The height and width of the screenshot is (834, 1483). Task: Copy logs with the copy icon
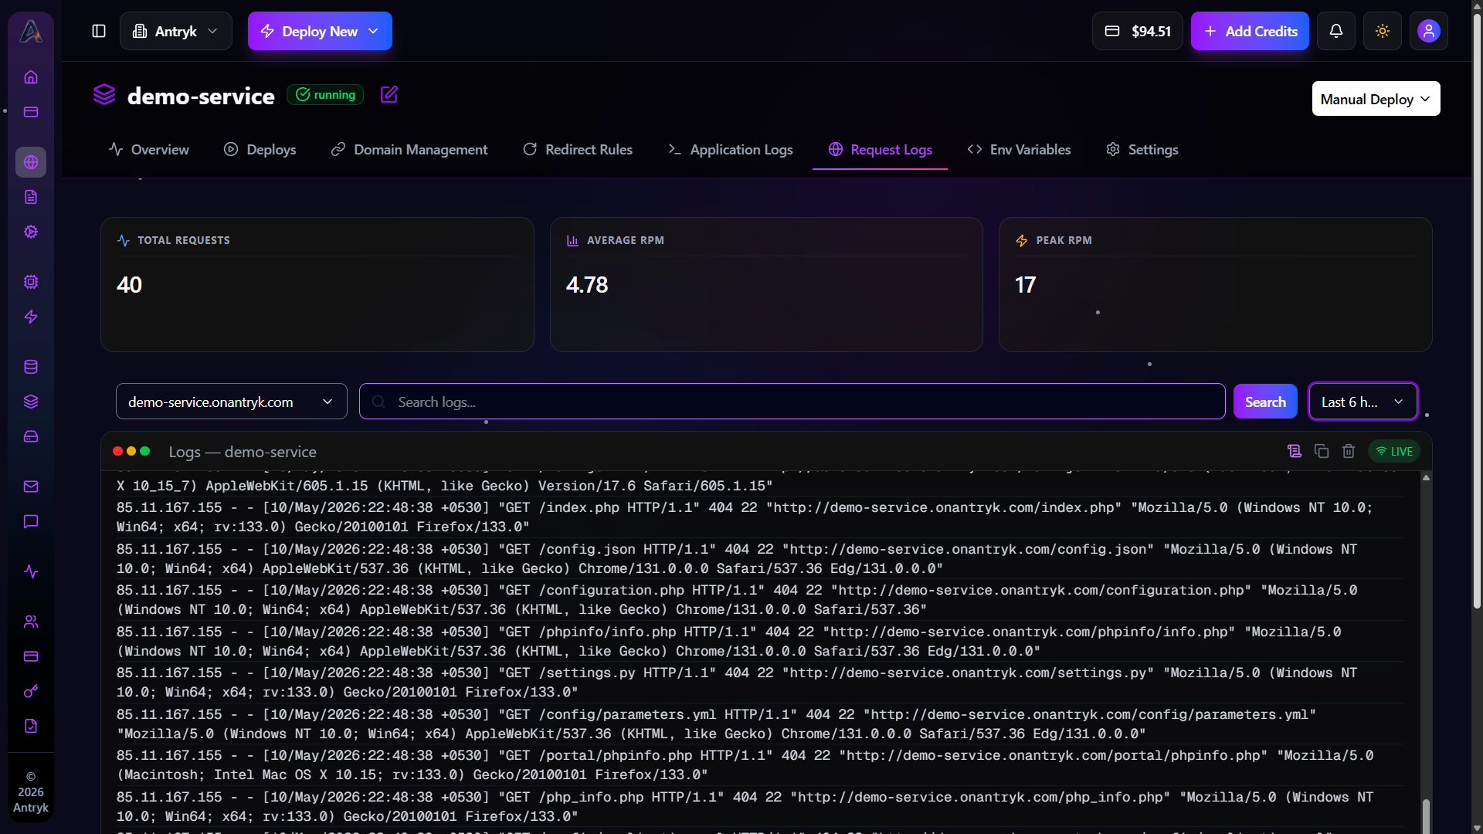[1322, 451]
